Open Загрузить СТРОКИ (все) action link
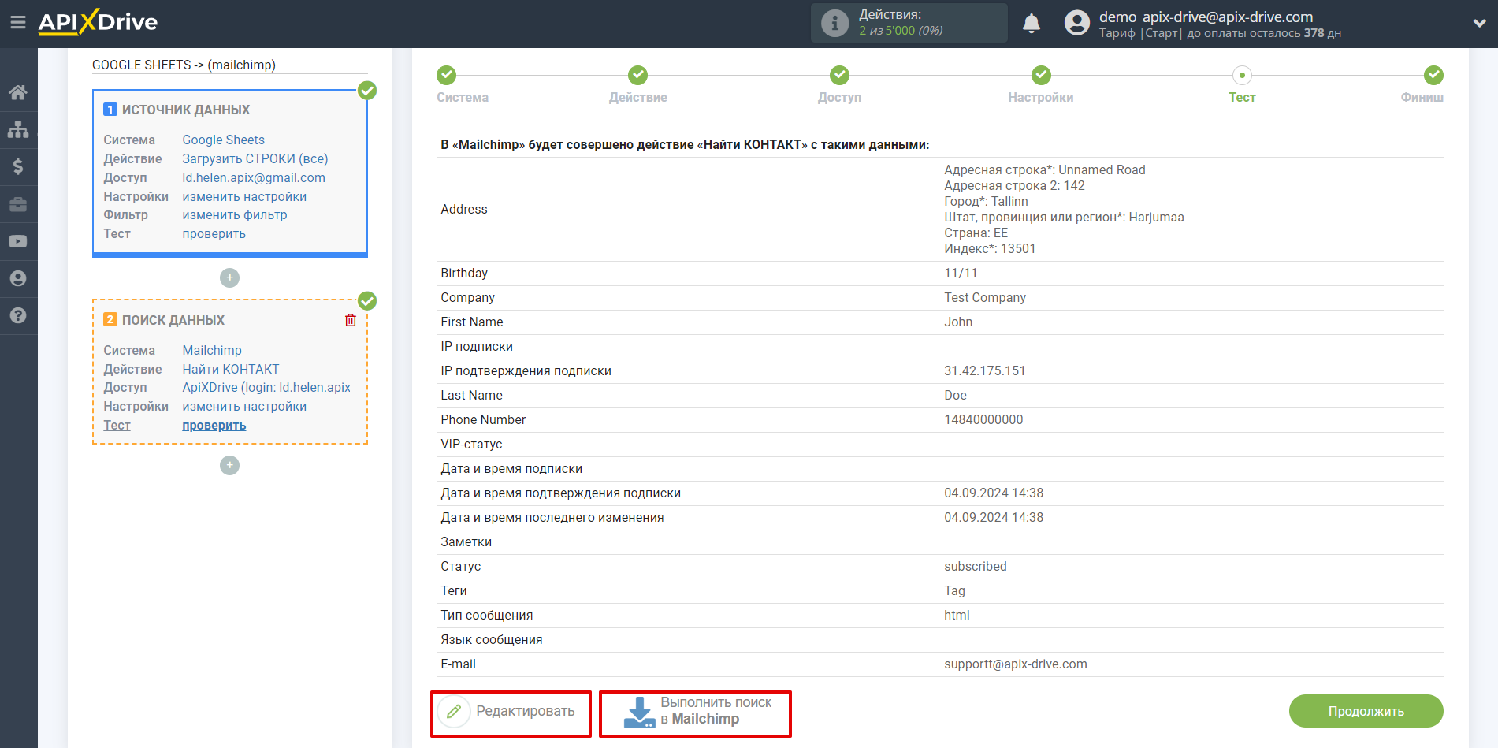Image resolution: width=1498 pixels, height=748 pixels. pos(255,158)
